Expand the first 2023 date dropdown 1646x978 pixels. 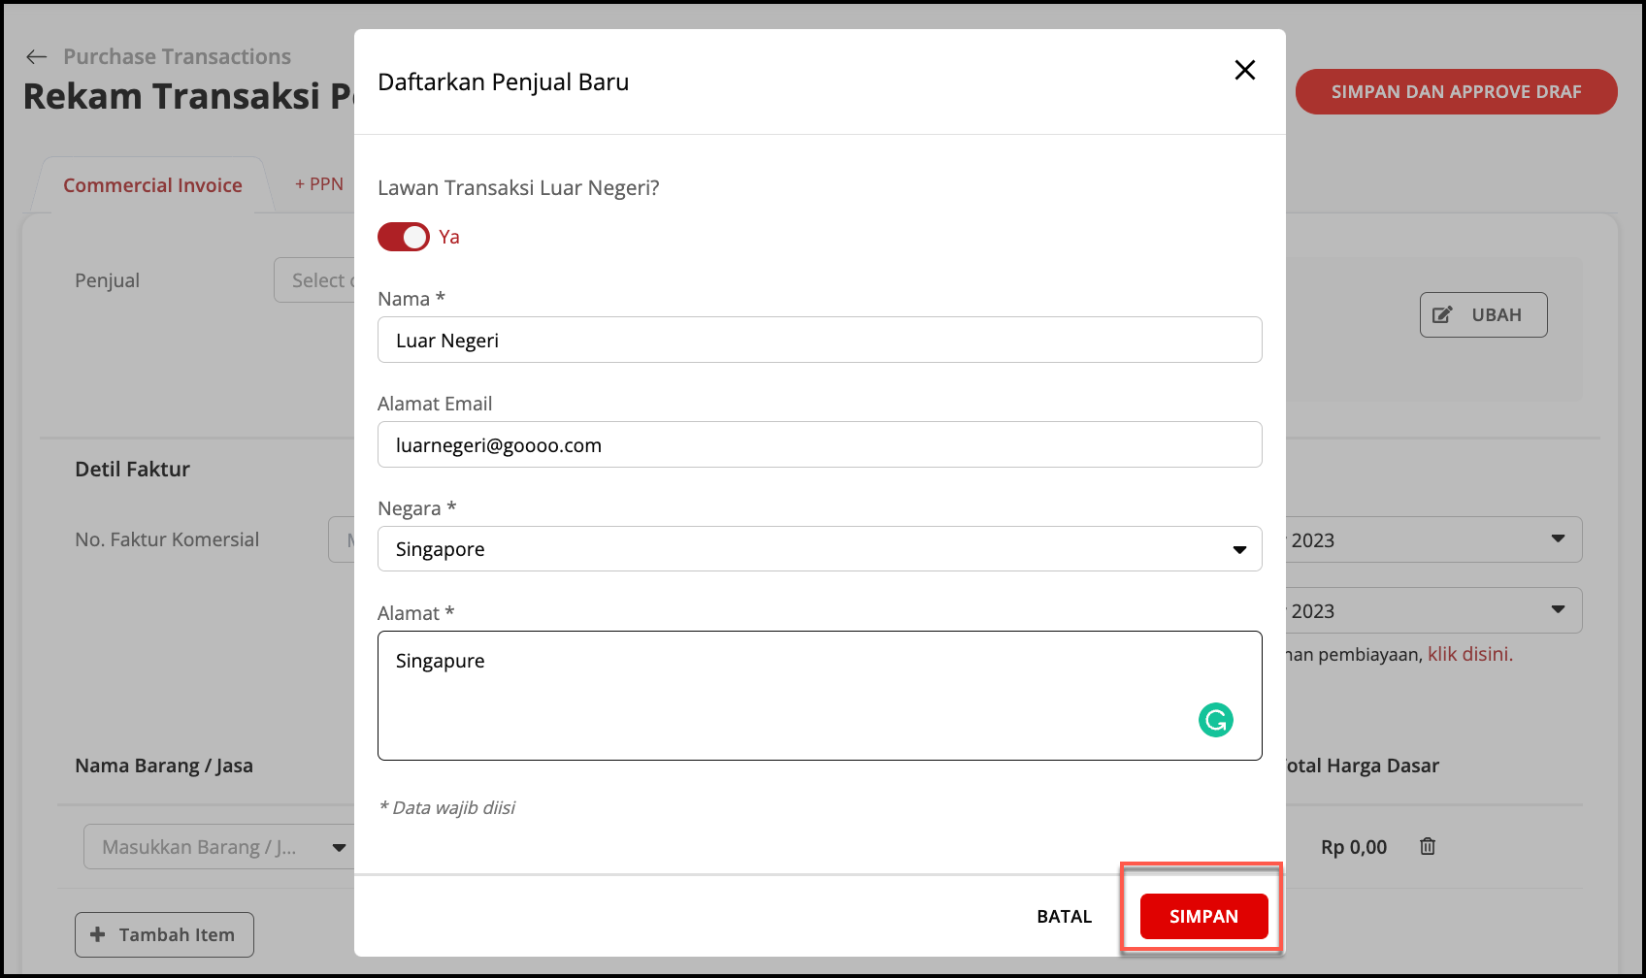1434,539
